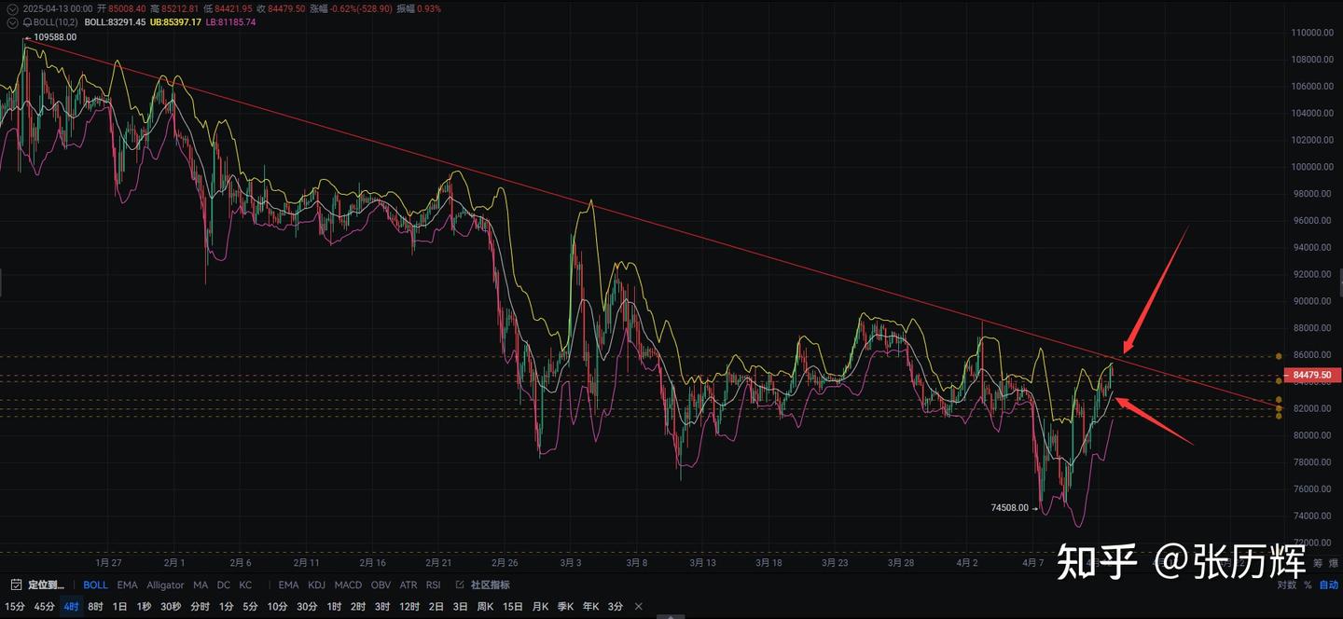The width and height of the screenshot is (1343, 619).
Task: Enable the MACD sub-indicator
Action: 348,585
